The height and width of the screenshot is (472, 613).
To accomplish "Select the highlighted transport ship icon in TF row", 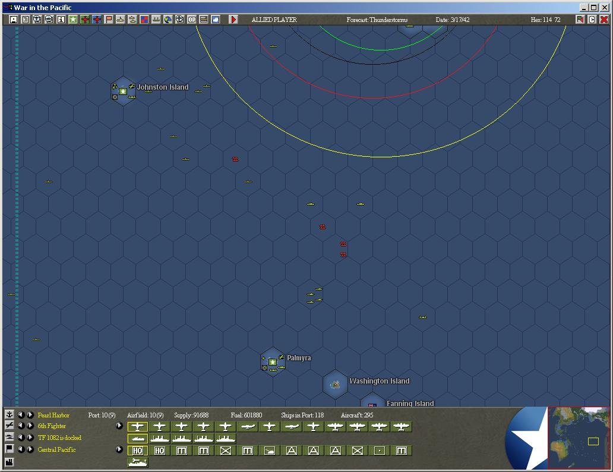I will point(138,439).
